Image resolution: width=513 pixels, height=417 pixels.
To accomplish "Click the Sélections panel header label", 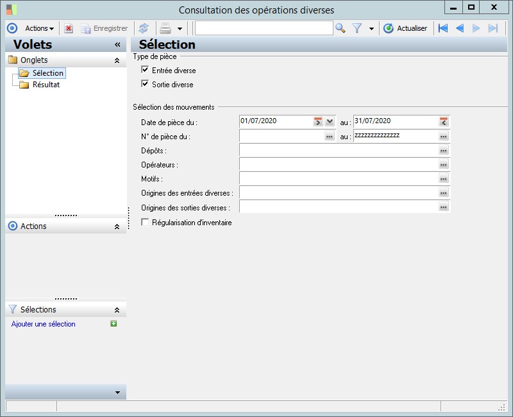I will point(38,310).
